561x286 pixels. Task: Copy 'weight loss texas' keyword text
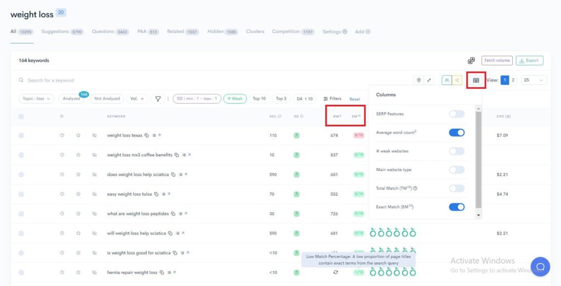147,135
